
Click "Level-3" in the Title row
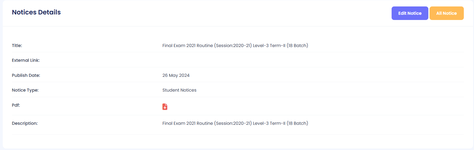pos(261,45)
